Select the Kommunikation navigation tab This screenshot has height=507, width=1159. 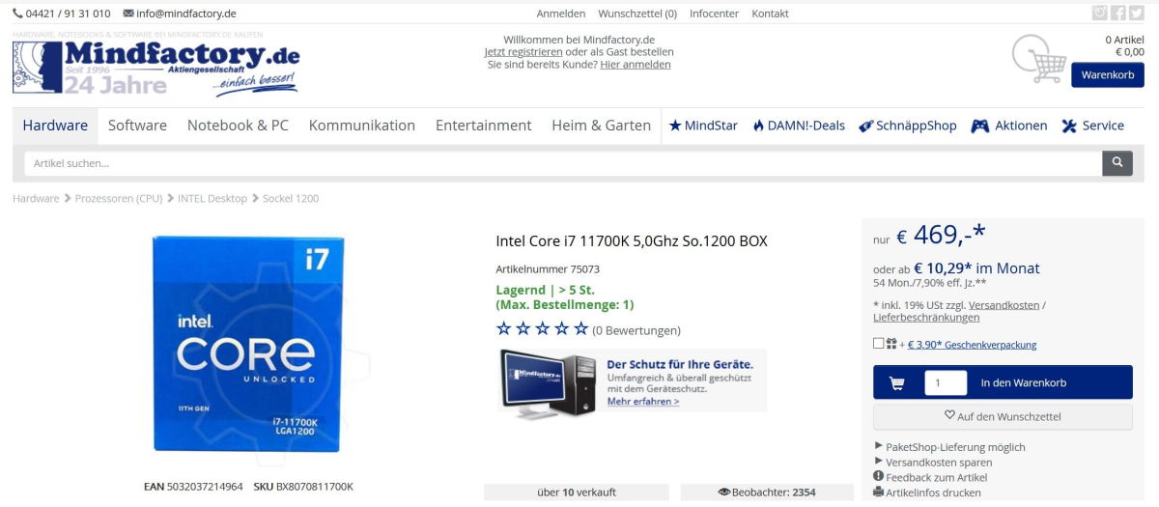pyautogui.click(x=362, y=126)
